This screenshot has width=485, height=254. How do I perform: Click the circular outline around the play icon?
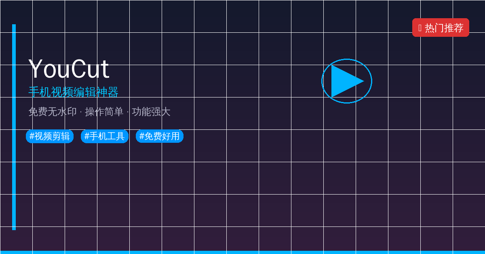(347, 81)
